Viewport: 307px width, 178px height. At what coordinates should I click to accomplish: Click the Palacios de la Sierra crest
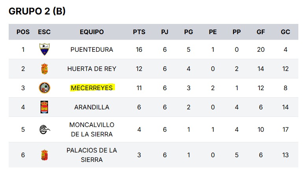click(x=44, y=155)
